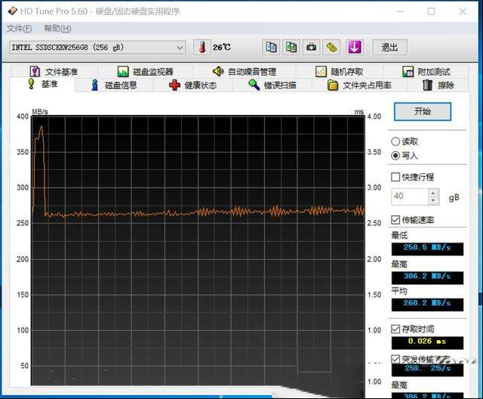Image resolution: width=483 pixels, height=399 pixels.
Task: Click the 40 gB value field
Action: click(x=410, y=196)
